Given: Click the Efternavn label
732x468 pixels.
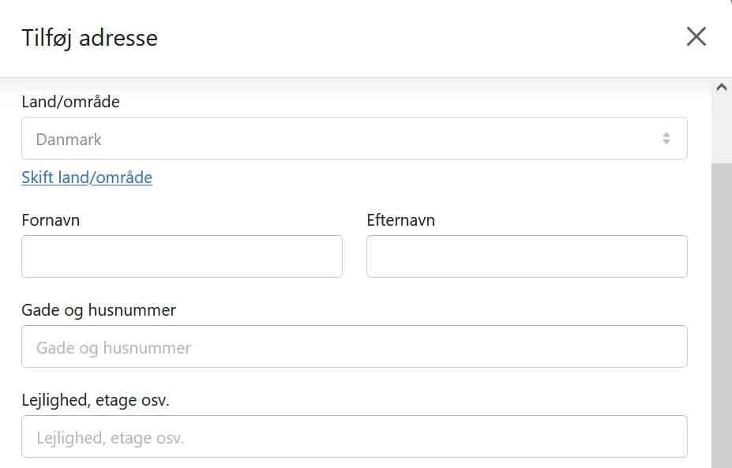Looking at the screenshot, I should (400, 219).
